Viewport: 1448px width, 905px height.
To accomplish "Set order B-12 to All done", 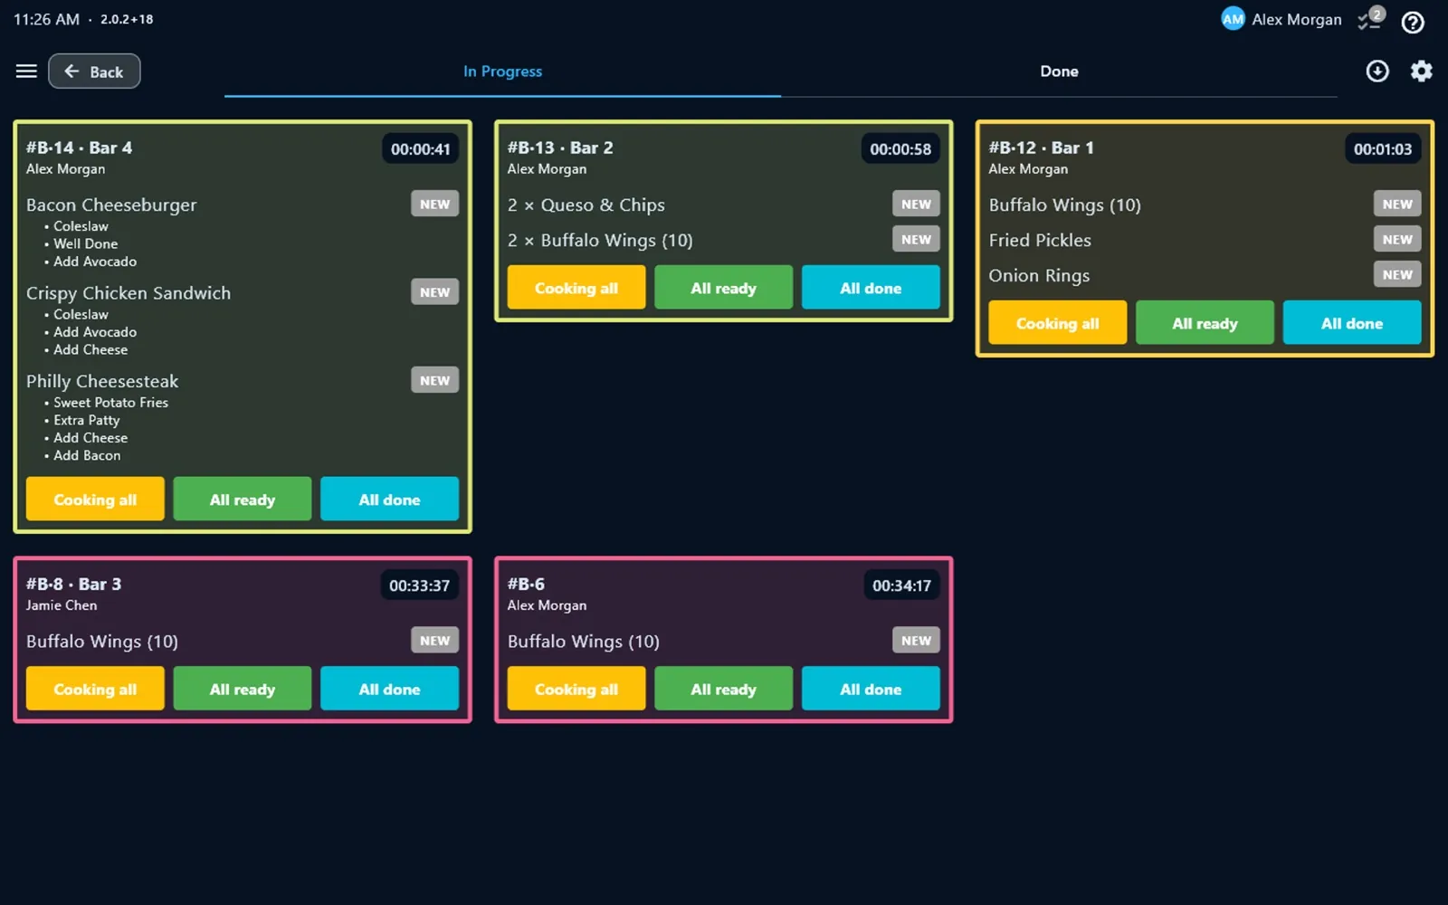I will (x=1352, y=323).
